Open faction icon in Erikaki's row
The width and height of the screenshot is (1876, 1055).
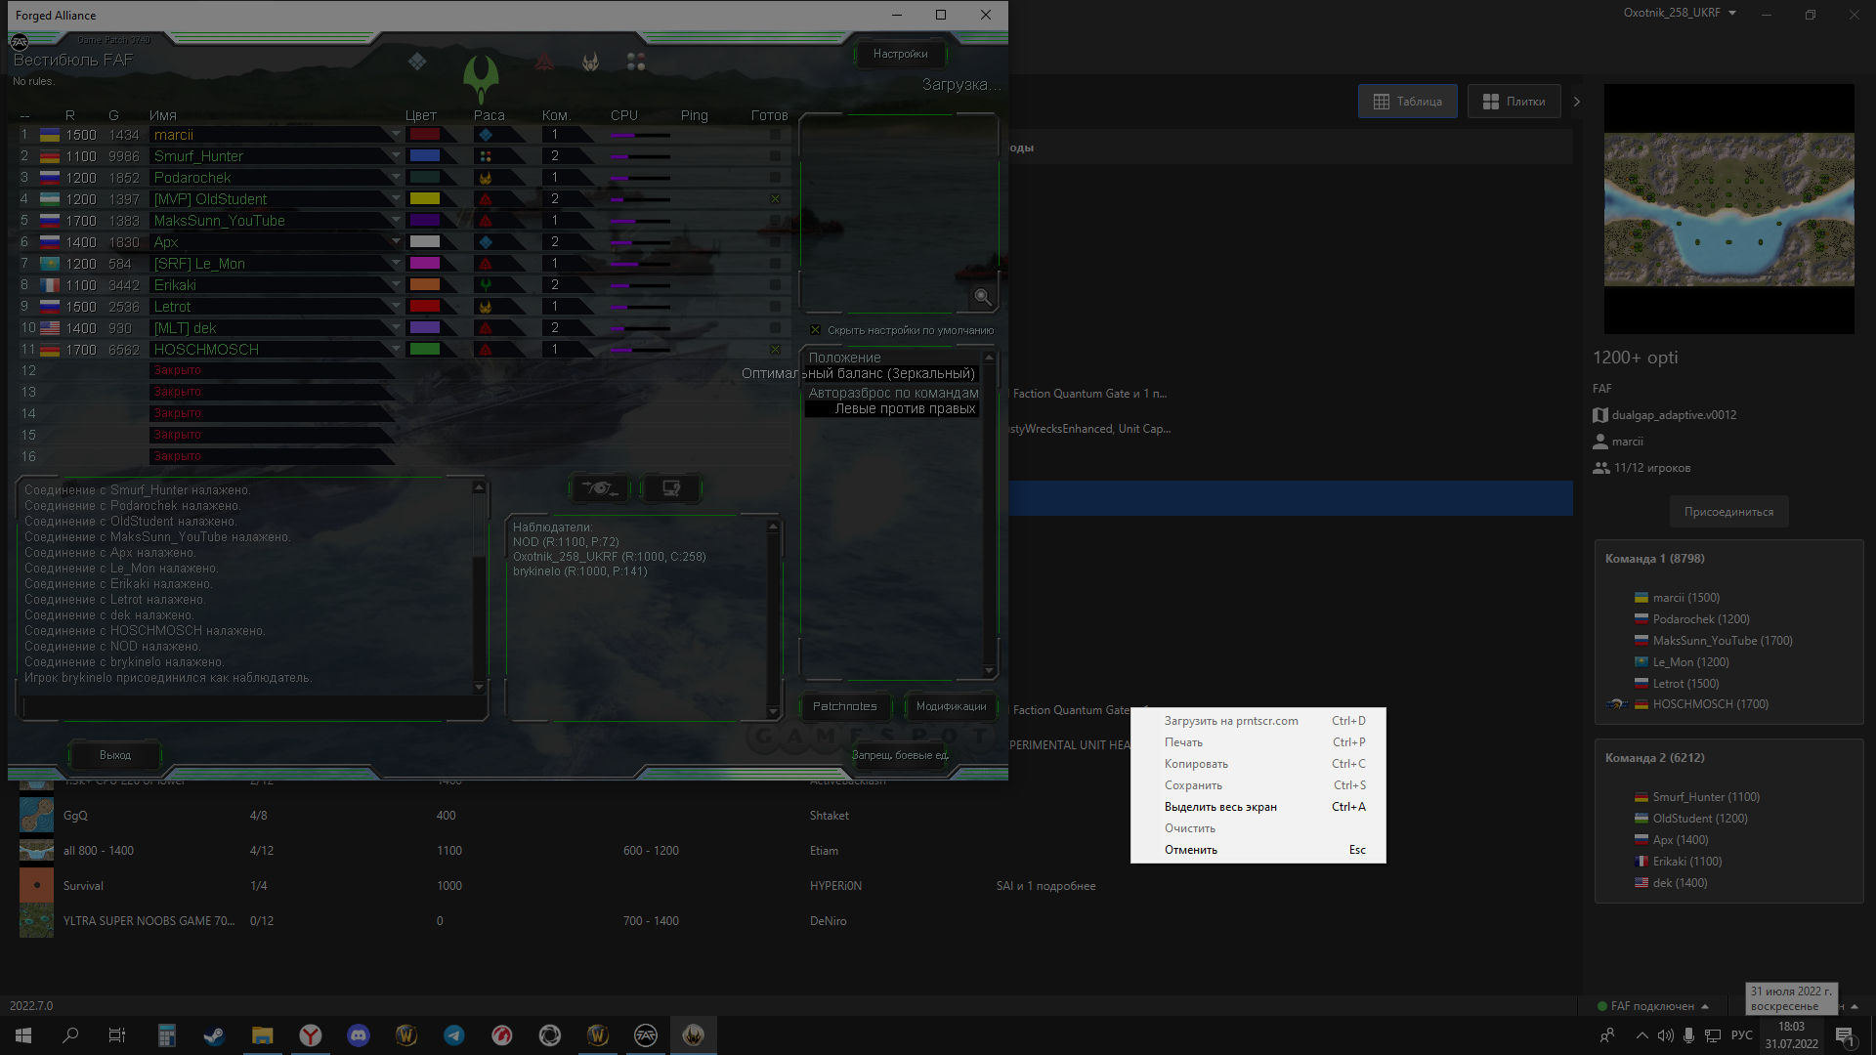click(x=486, y=285)
